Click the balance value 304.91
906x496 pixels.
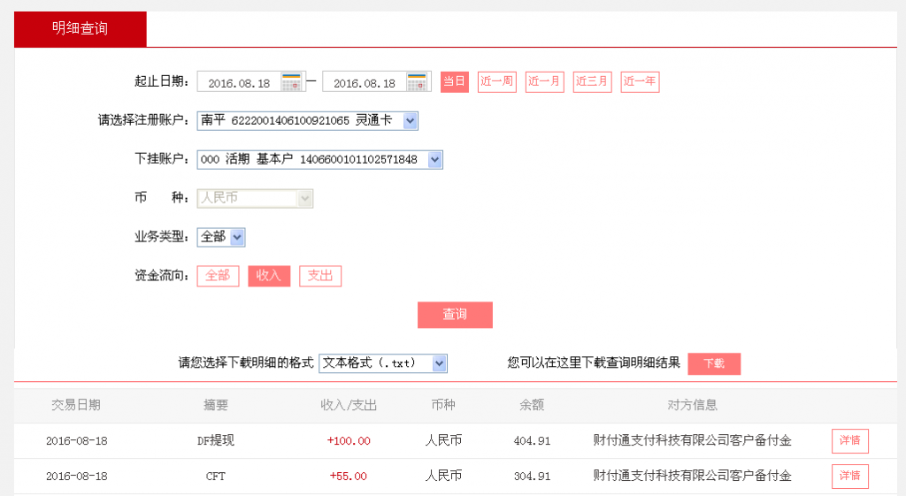point(532,477)
